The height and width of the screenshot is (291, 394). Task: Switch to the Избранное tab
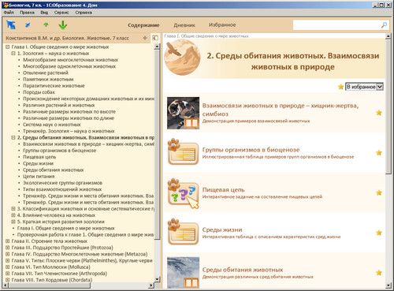[222, 25]
